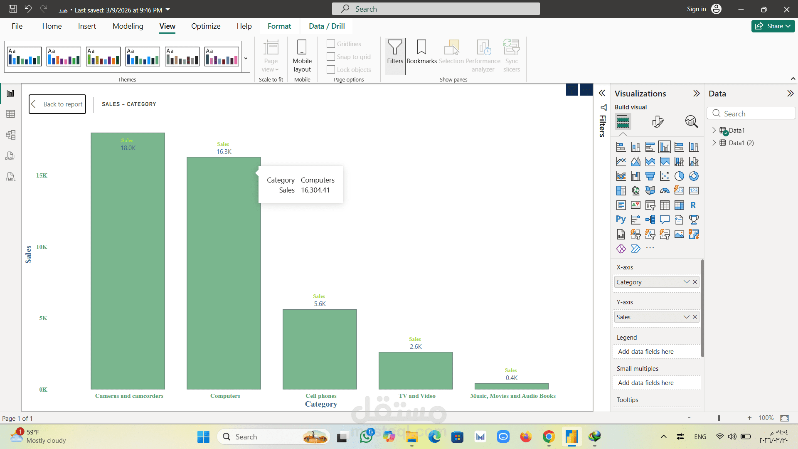Click Back to report button
Viewport: 798px width, 449px height.
point(57,104)
